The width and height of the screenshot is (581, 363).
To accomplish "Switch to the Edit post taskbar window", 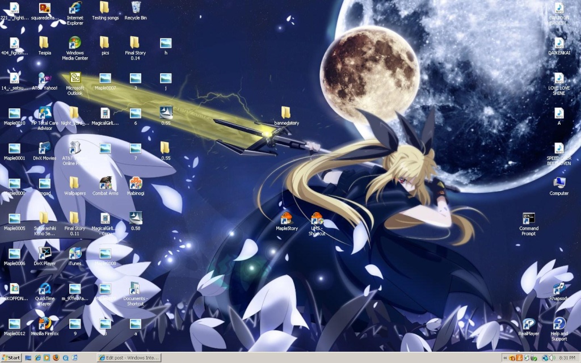I will (x=129, y=357).
